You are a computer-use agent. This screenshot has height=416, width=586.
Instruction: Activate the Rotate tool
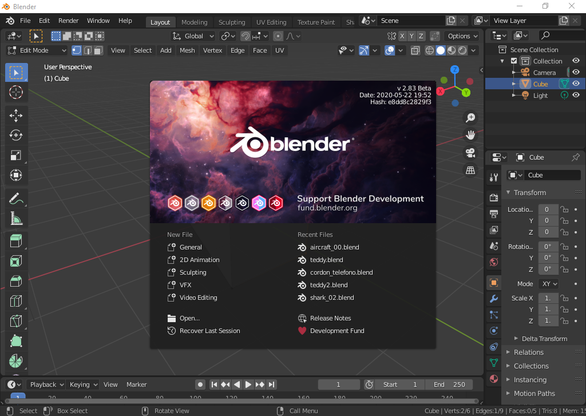[x=15, y=135]
